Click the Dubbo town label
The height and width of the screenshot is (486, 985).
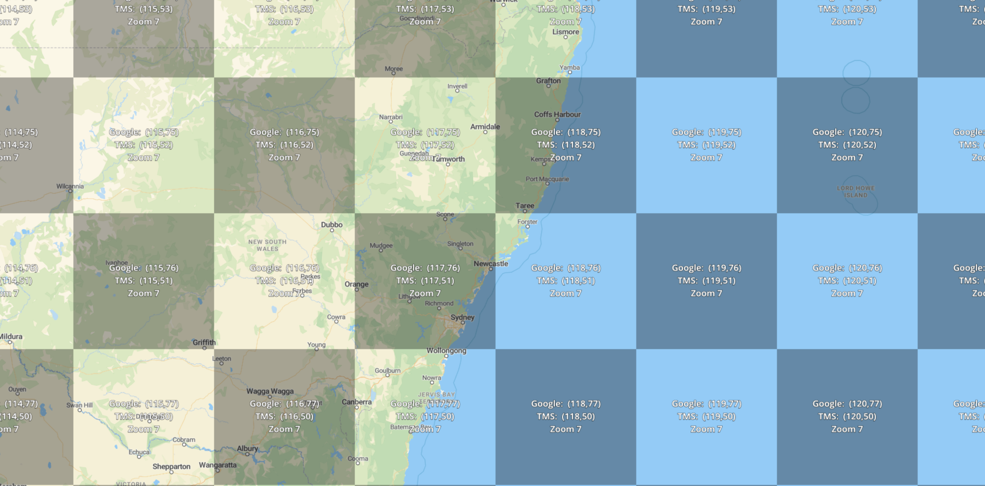[331, 225]
